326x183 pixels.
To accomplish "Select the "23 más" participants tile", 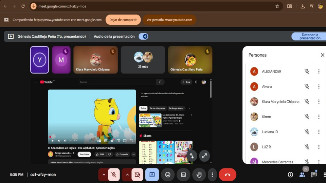I will [143, 60].
